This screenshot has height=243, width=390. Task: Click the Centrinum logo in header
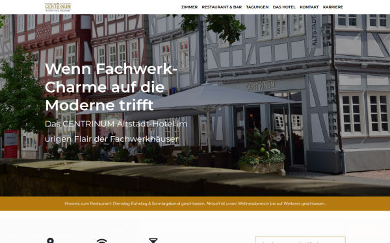pyautogui.click(x=58, y=7)
